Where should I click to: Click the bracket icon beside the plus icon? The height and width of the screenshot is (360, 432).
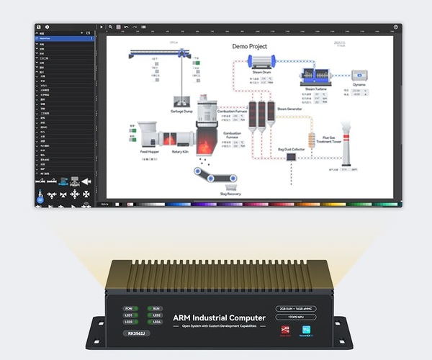88,33
